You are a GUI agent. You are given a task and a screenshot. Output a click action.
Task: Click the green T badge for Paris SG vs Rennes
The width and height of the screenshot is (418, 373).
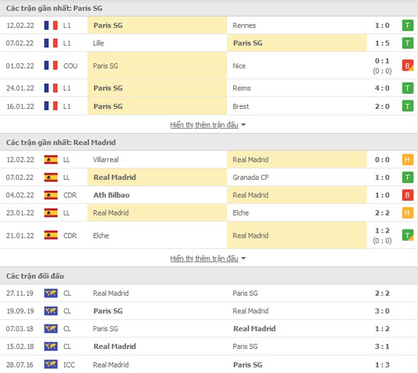pyautogui.click(x=408, y=25)
